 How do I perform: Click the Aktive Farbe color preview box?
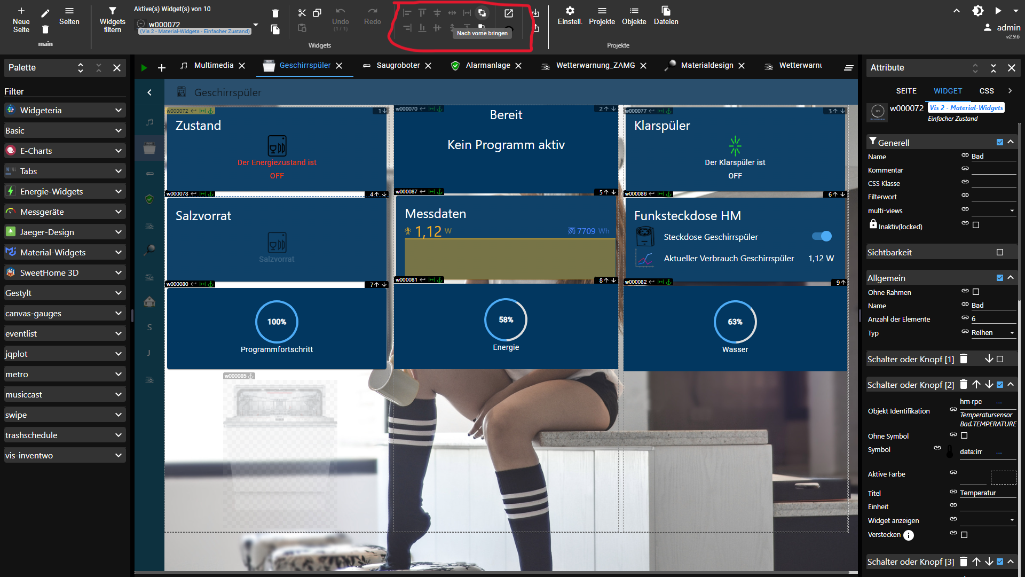click(1003, 477)
